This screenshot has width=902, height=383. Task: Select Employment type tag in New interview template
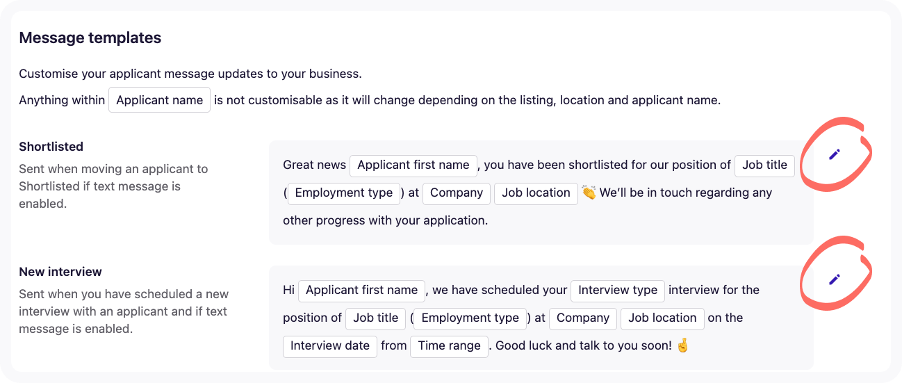tap(470, 318)
